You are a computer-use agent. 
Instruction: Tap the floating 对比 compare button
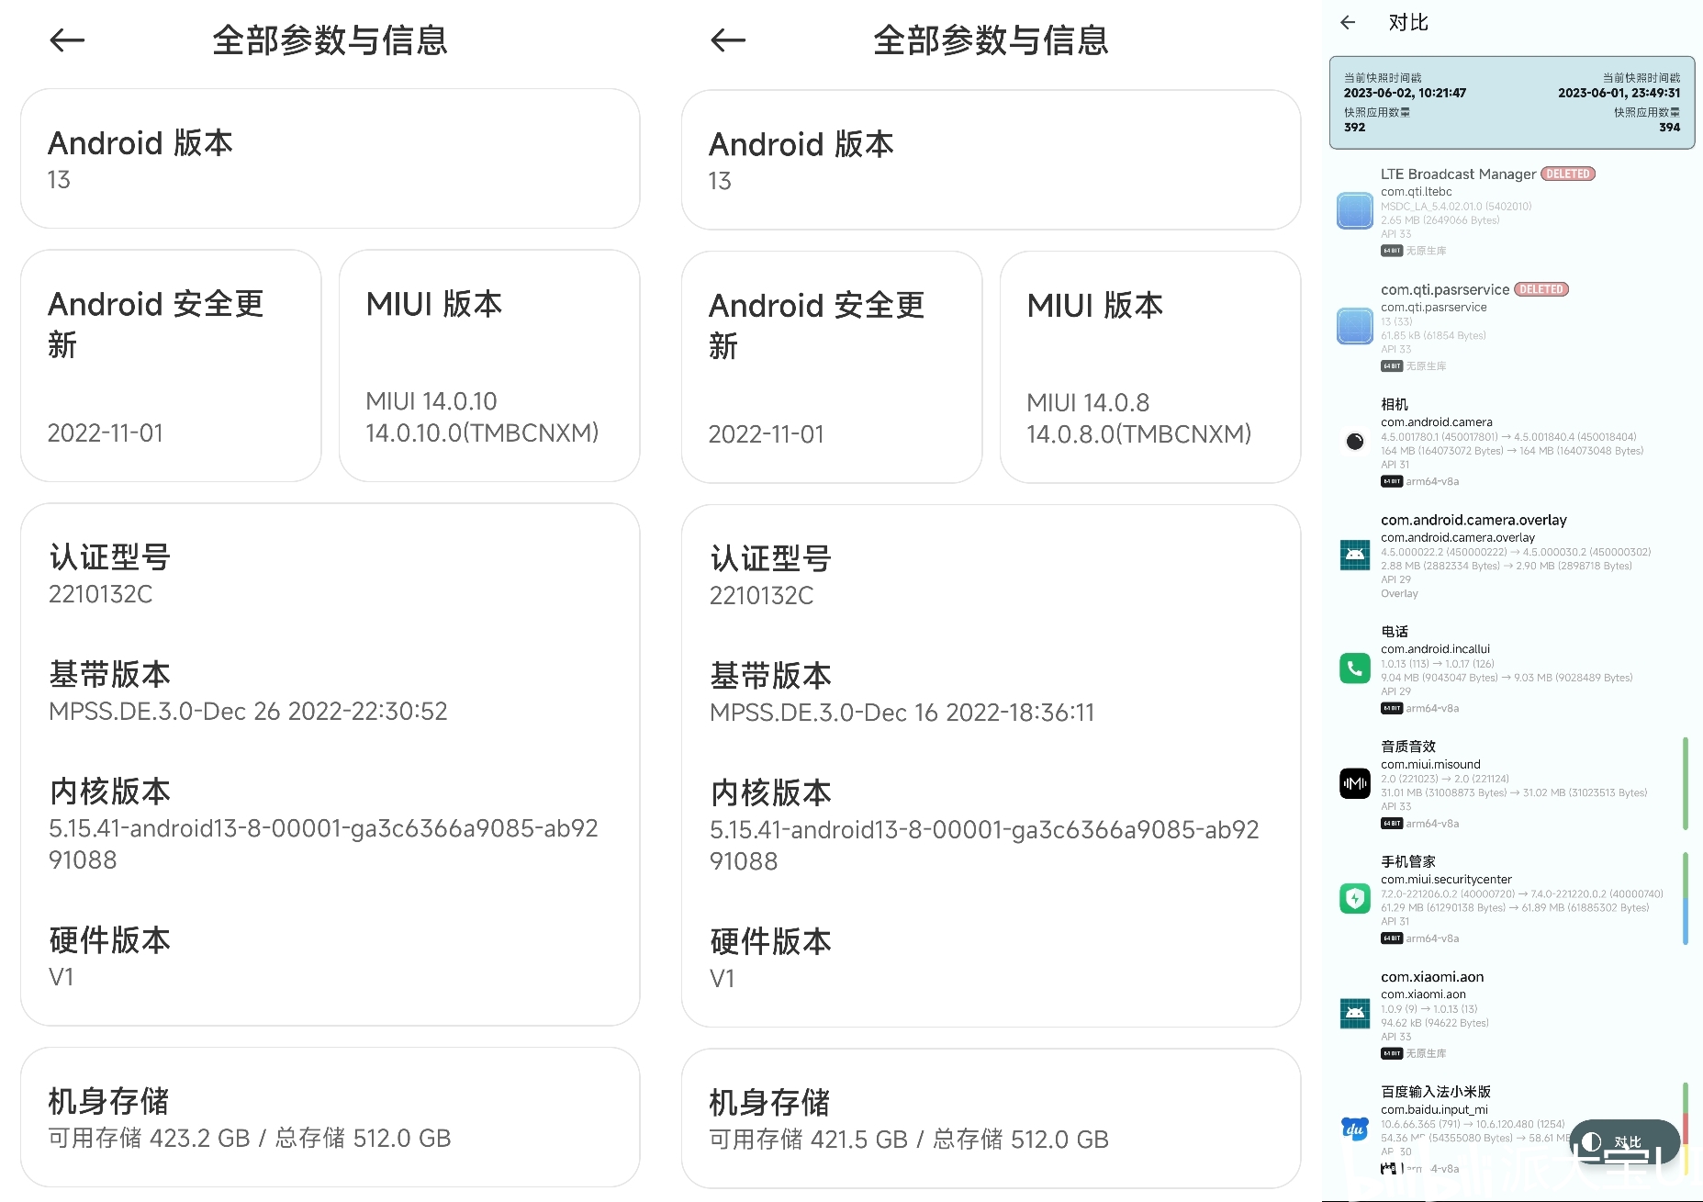click(1624, 1142)
